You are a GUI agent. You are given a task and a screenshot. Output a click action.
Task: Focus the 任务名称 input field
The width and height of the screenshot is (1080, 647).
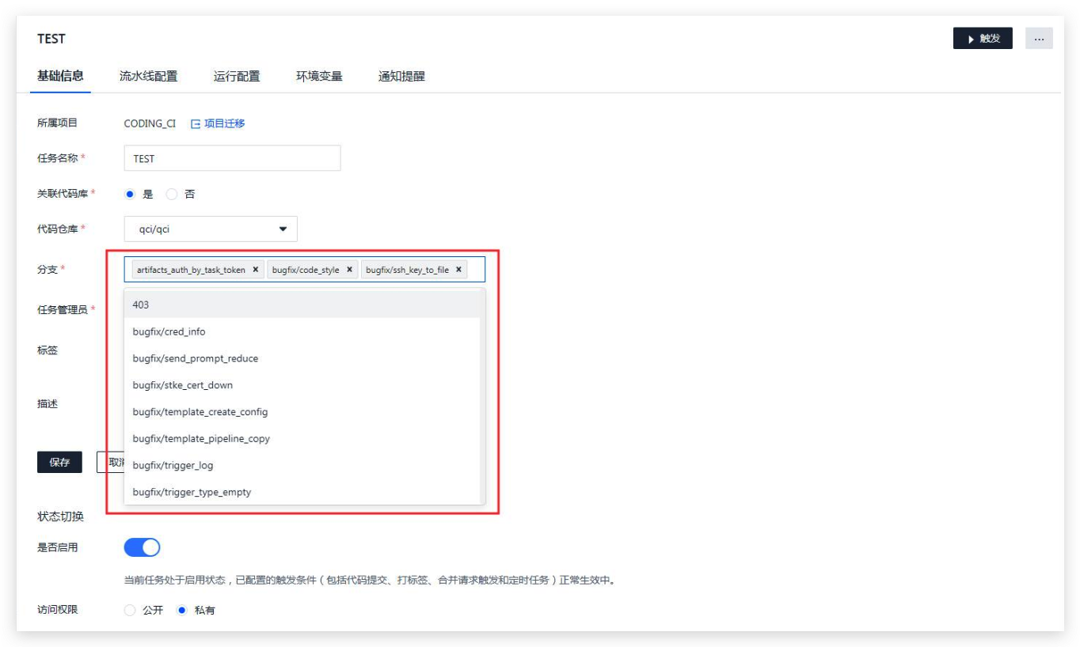(232, 158)
